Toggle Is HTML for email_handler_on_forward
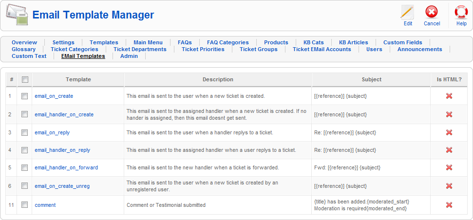Screen dimensions: 473x220 click(x=449, y=167)
